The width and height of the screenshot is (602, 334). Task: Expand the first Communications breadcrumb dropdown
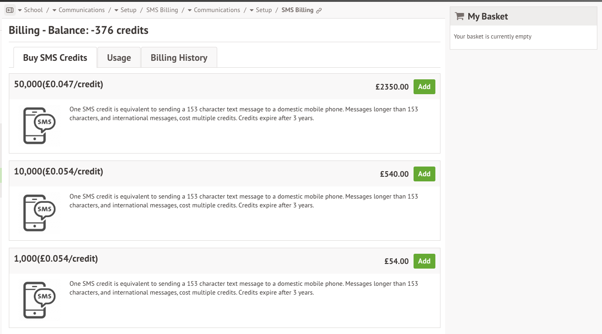54,10
